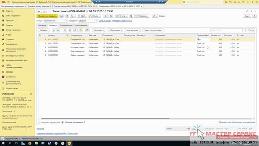Switch to the Товары (5) tab
The height and width of the screenshot is (146, 259).
[53, 26]
